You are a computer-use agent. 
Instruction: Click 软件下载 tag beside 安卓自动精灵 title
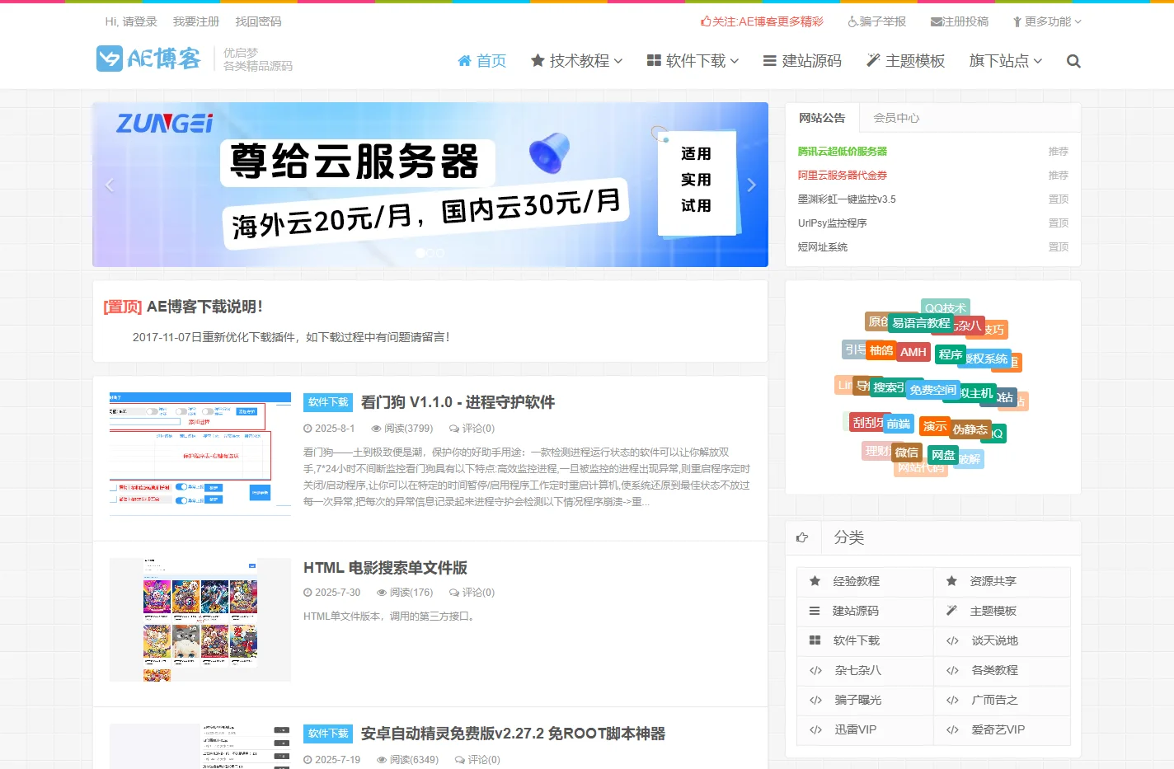pos(328,734)
